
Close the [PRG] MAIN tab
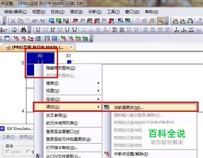click(71, 47)
